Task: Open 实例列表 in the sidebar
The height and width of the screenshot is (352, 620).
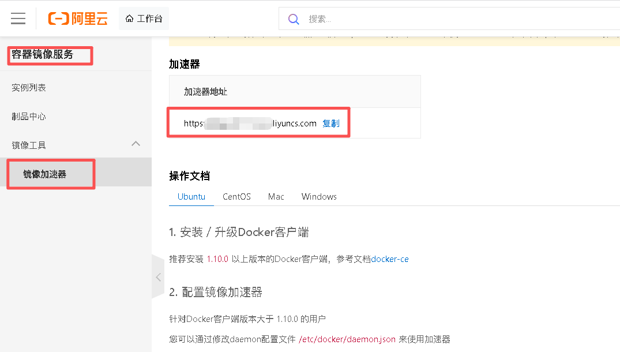Action: coord(28,87)
